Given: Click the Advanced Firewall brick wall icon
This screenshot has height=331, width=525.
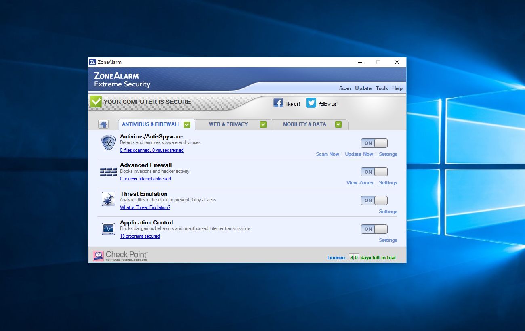Looking at the screenshot, I should [108, 172].
